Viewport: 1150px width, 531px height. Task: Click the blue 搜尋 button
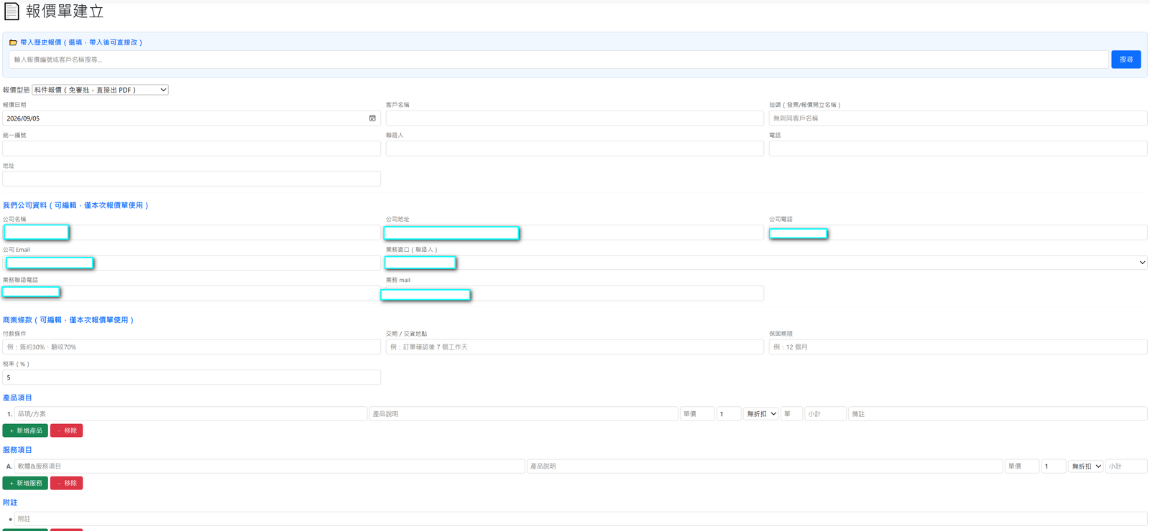point(1126,60)
